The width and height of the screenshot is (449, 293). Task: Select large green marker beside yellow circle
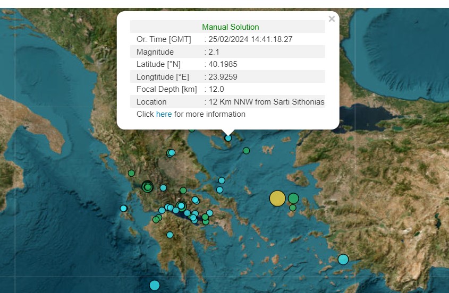point(293,199)
